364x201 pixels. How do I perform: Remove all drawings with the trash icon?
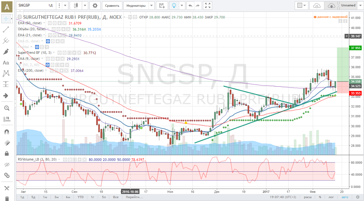tap(7, 198)
